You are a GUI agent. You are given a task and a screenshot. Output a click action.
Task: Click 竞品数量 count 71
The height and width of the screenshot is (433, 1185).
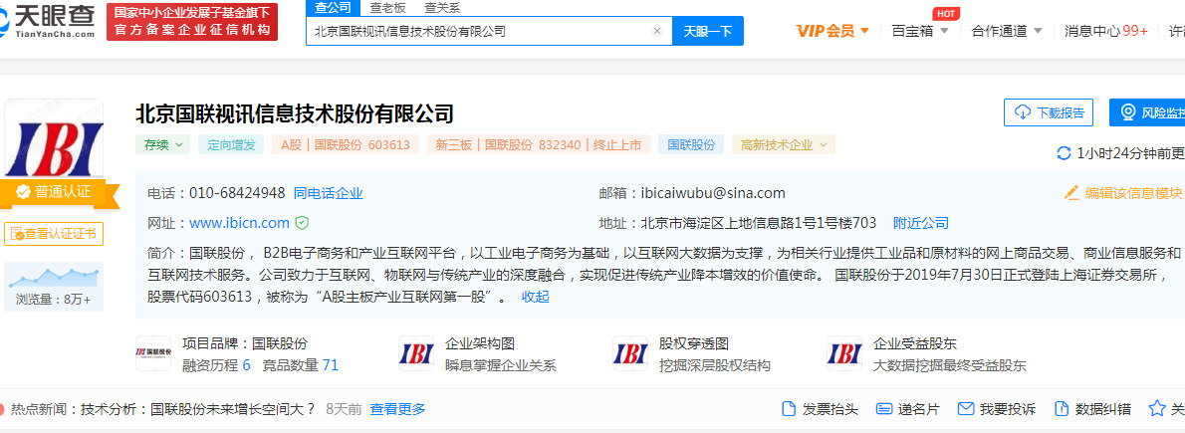(x=331, y=365)
